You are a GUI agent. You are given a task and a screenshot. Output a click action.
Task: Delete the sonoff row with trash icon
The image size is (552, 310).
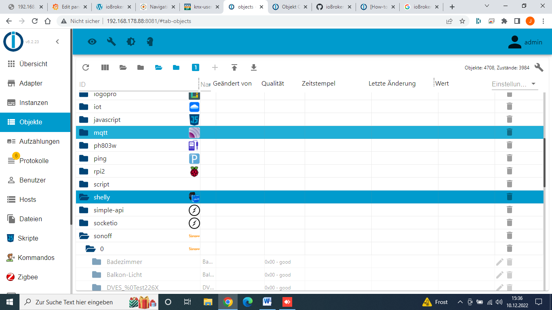point(510,235)
